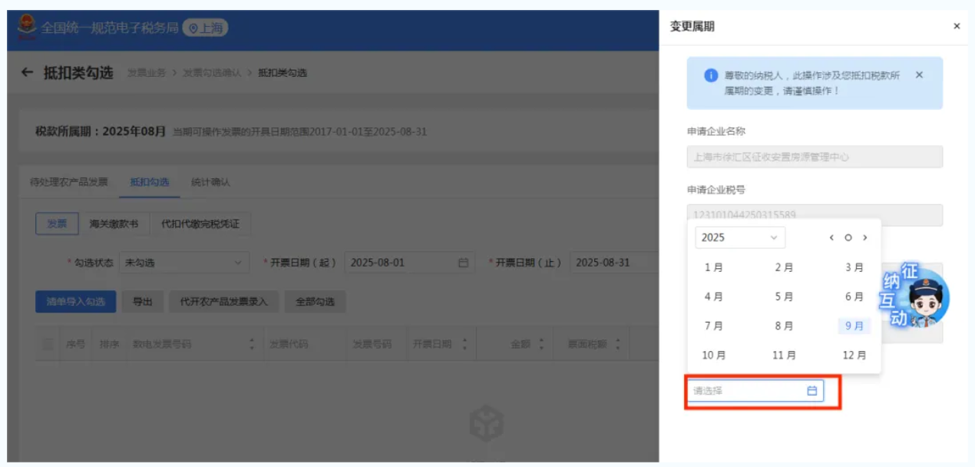Open the 2025 year dropdown
This screenshot has height=467, width=975.
click(739, 238)
